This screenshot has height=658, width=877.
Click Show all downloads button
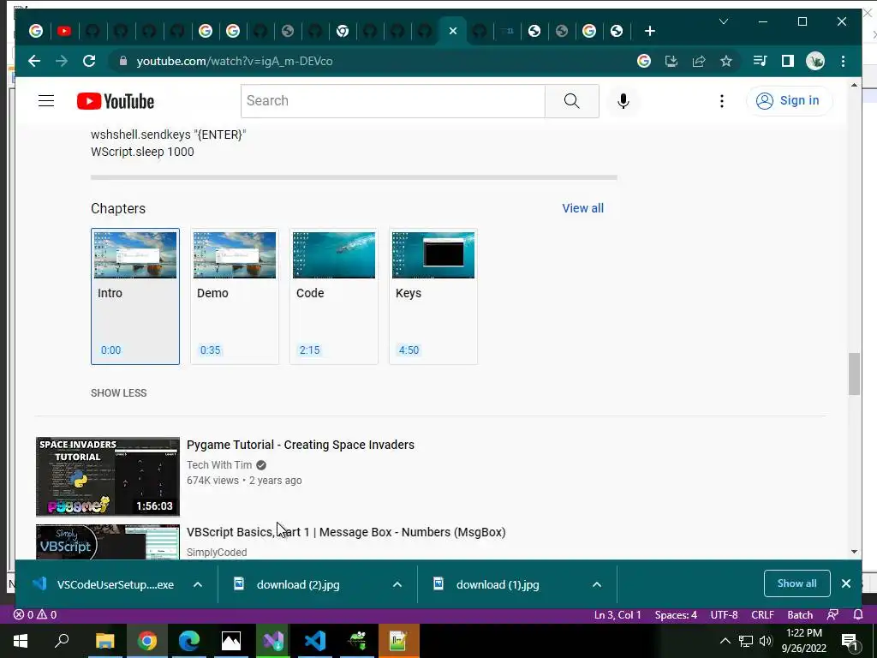point(797,583)
